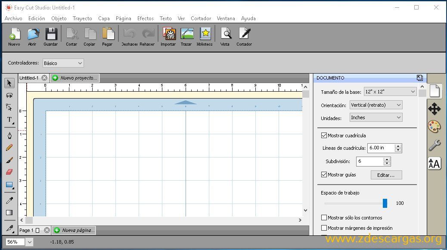447x250 pixels.
Task: Select the eraser tool
Action: tap(9, 172)
